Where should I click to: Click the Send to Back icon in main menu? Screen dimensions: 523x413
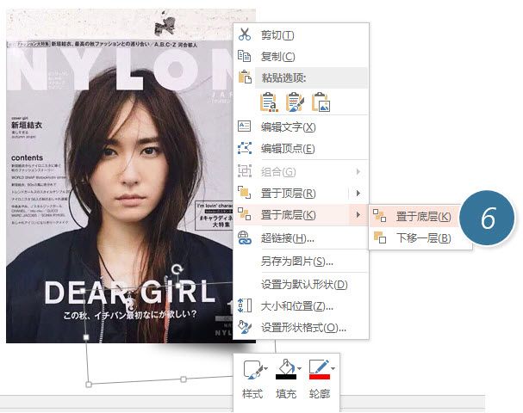[x=244, y=214]
